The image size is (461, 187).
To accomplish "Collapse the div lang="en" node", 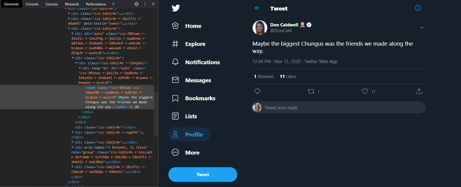I will pyautogui.click(x=80, y=68).
